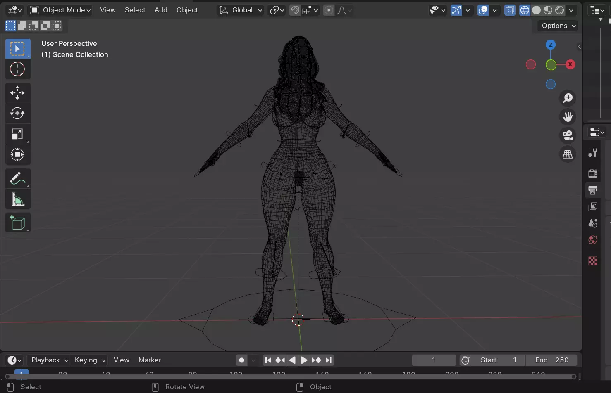The image size is (611, 393).
Task: Activate the 3D Cursor tool
Action: (x=18, y=69)
